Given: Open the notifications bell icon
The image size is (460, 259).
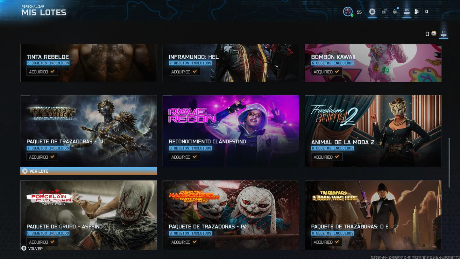Looking at the screenshot, I should [395, 11].
